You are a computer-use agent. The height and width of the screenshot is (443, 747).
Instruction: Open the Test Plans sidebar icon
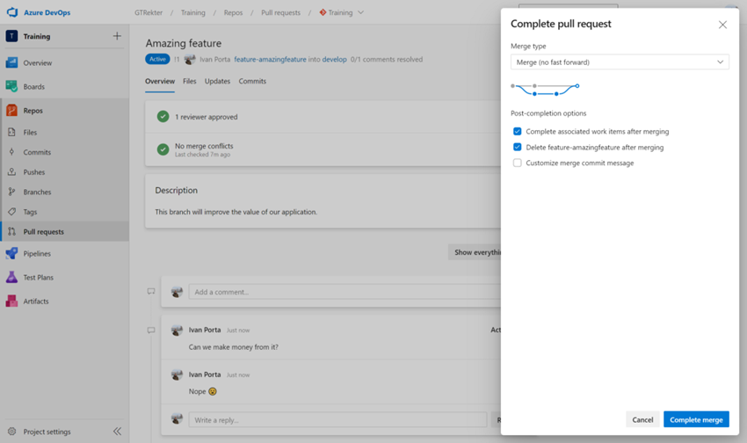[12, 277]
